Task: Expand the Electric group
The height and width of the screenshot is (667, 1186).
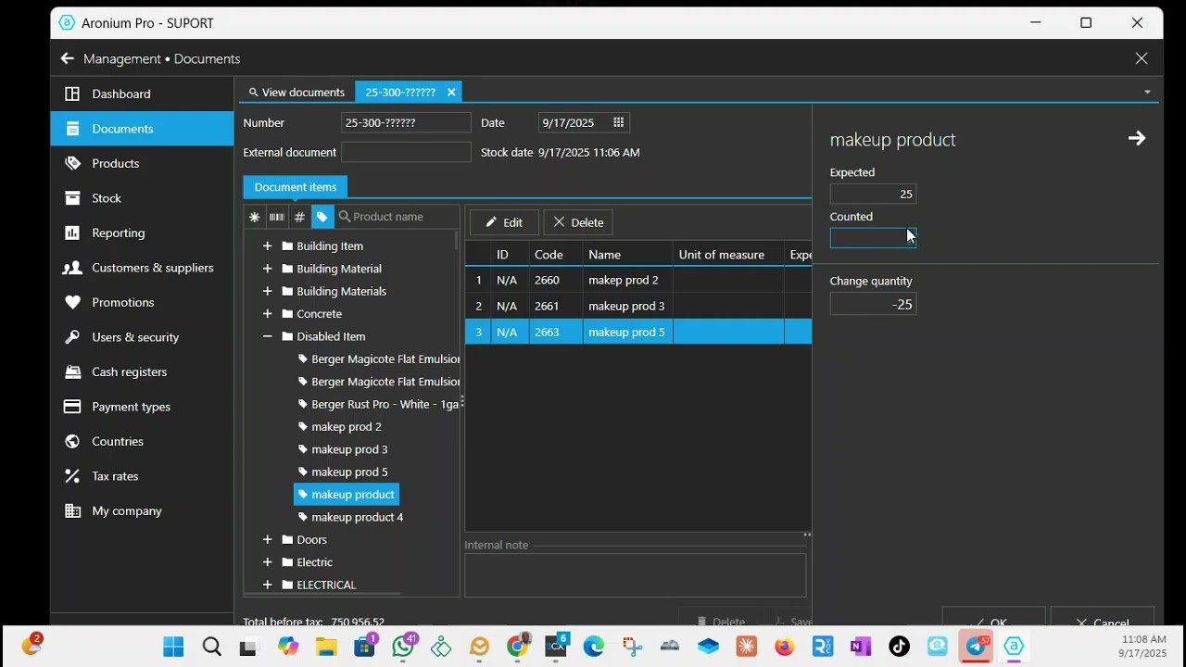Action: click(x=267, y=562)
